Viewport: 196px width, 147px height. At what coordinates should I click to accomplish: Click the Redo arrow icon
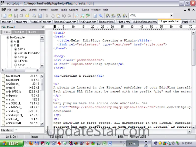click(70, 16)
